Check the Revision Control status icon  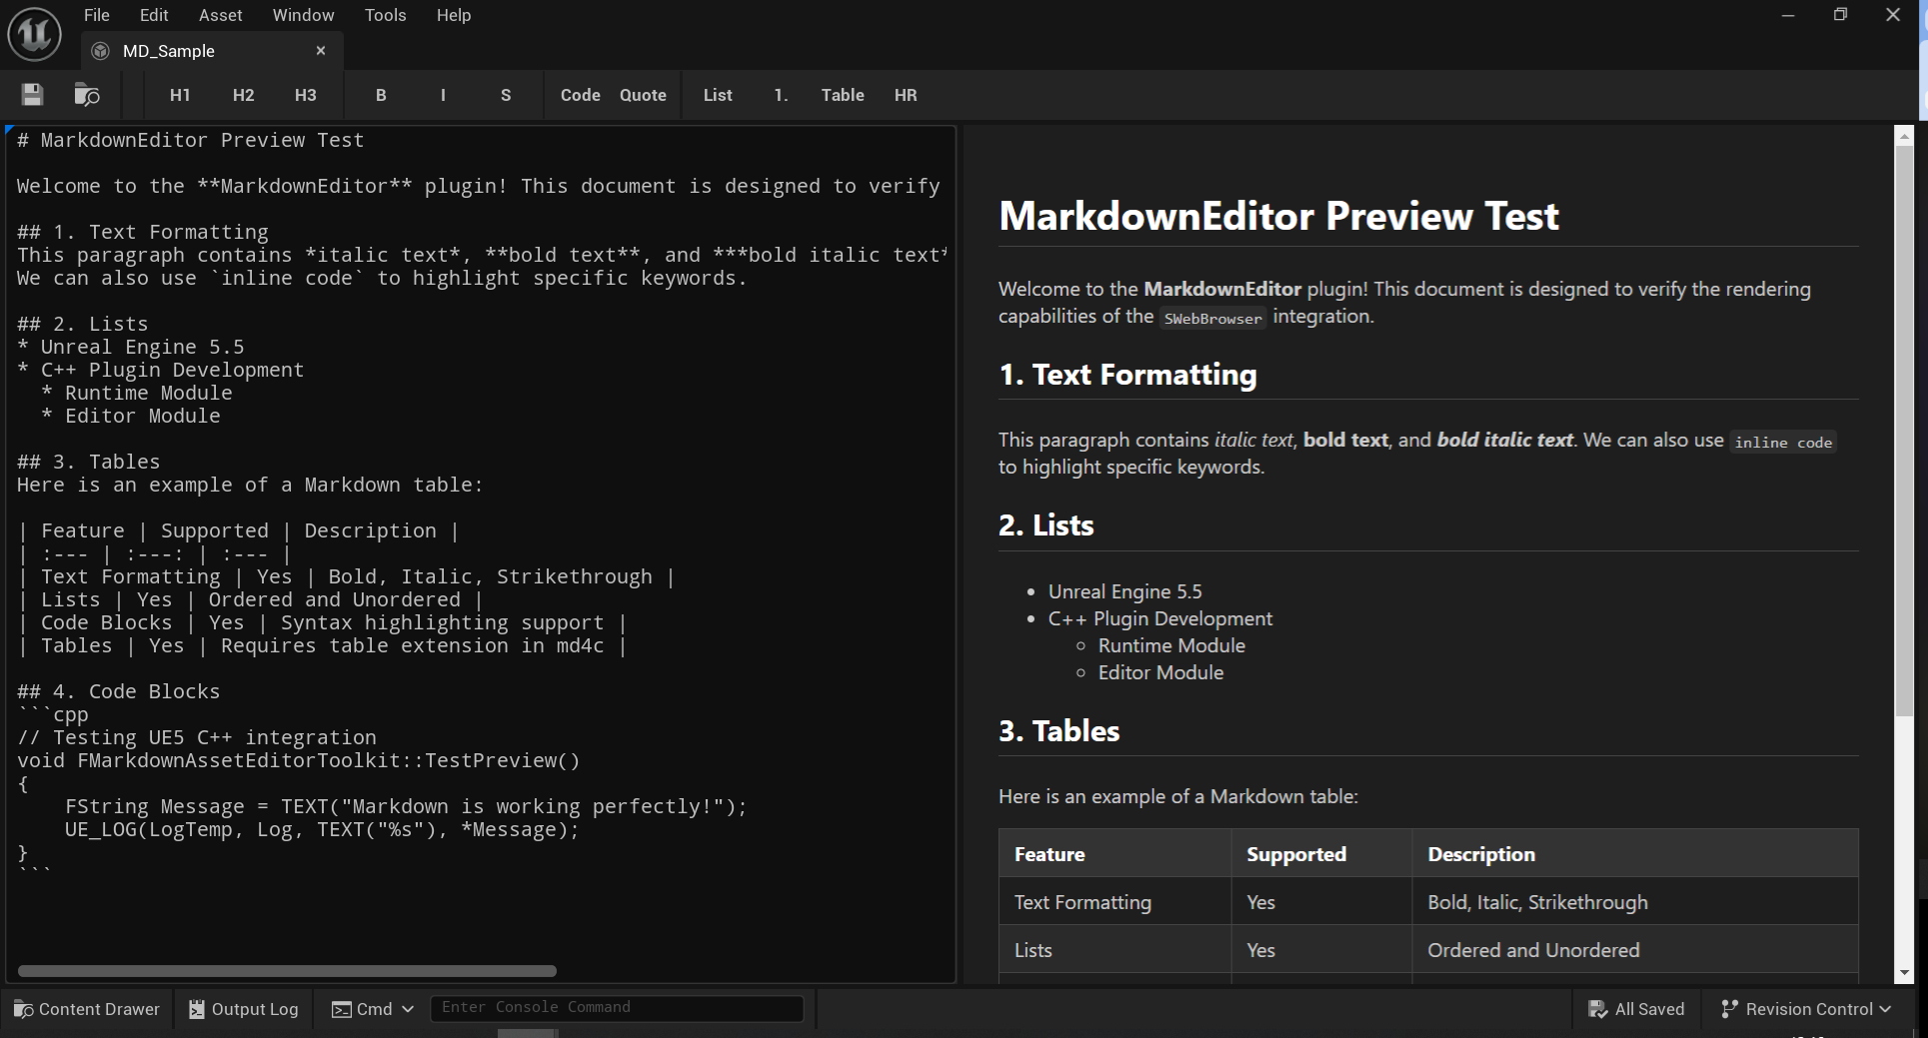coord(1730,1009)
